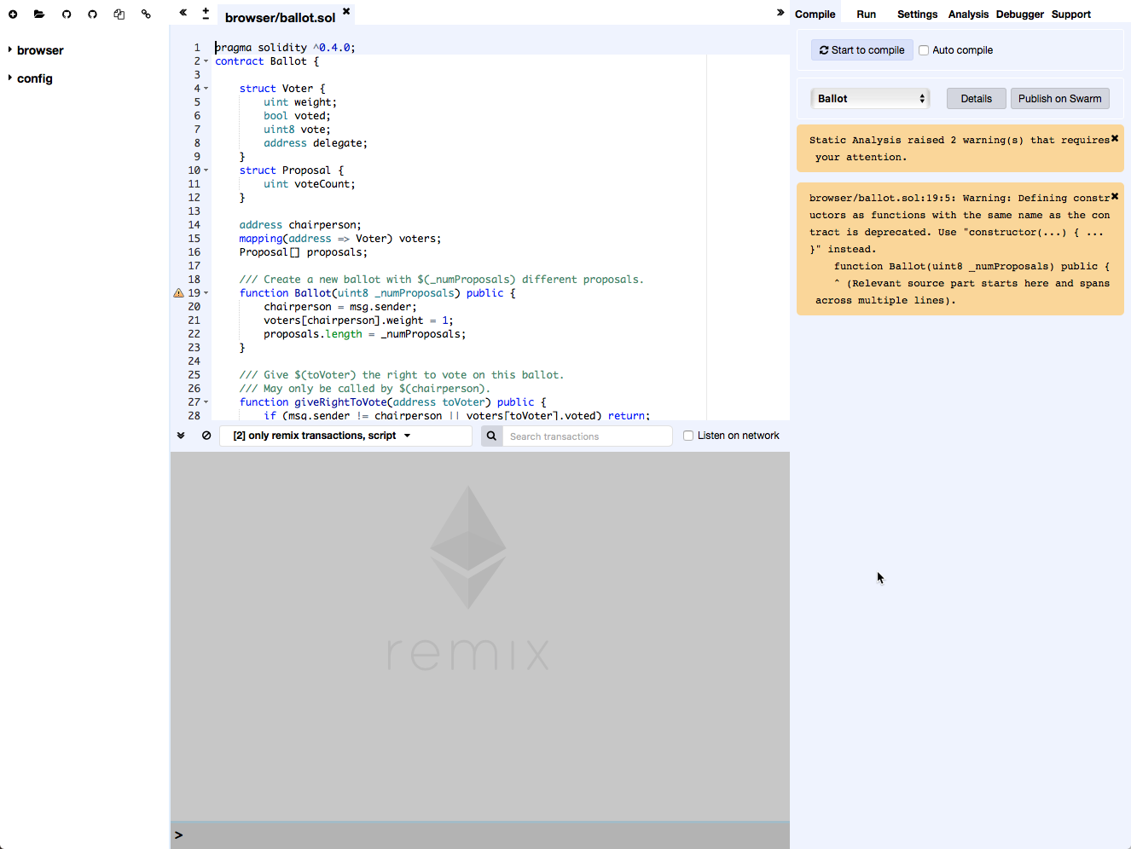Open the Settings tab
Viewport: 1131px width, 849px height.
click(x=917, y=14)
